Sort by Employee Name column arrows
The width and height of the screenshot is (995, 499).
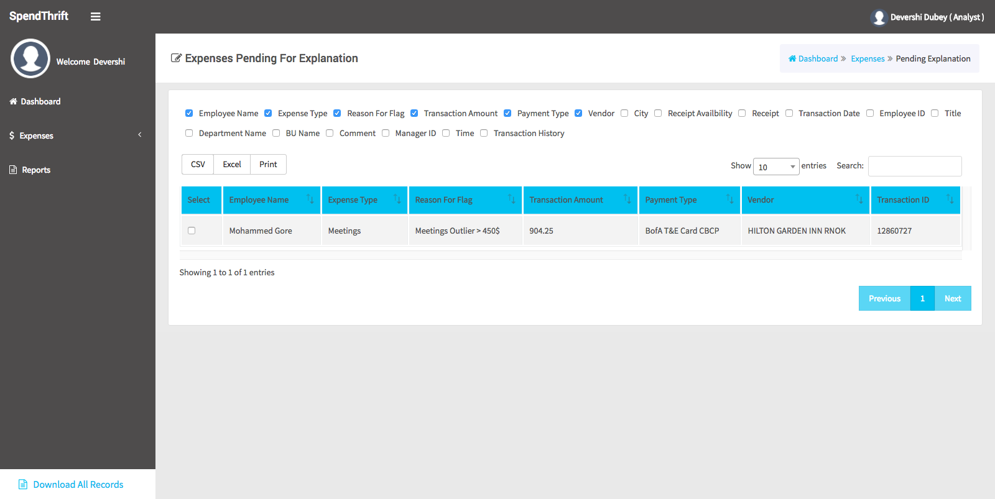click(x=310, y=199)
